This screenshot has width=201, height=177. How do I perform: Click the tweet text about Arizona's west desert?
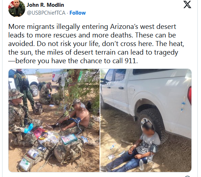pos(96,44)
